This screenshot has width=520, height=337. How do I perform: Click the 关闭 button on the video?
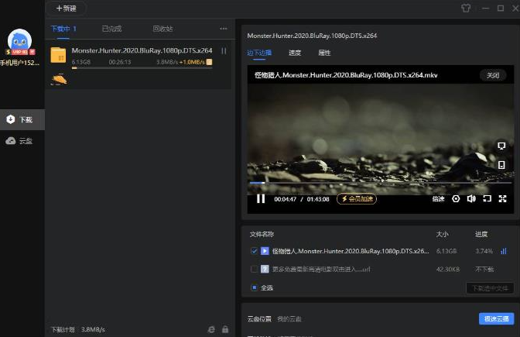(492, 75)
